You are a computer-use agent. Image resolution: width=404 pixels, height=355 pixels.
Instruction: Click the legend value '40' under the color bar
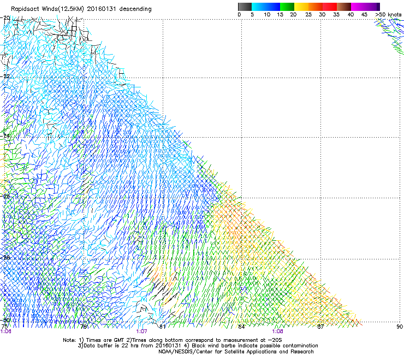(350, 15)
